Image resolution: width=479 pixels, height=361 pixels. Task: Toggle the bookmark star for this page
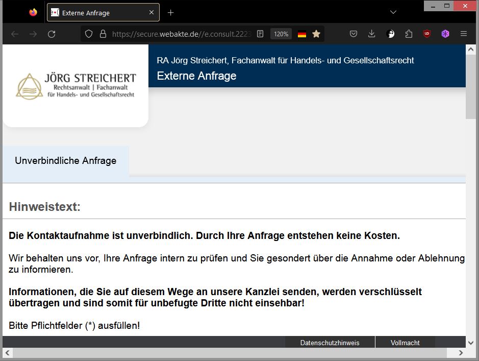click(x=316, y=34)
